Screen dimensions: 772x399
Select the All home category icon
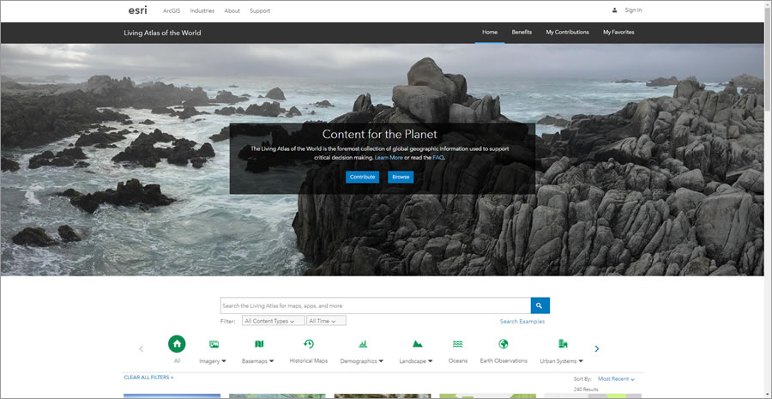click(x=177, y=344)
